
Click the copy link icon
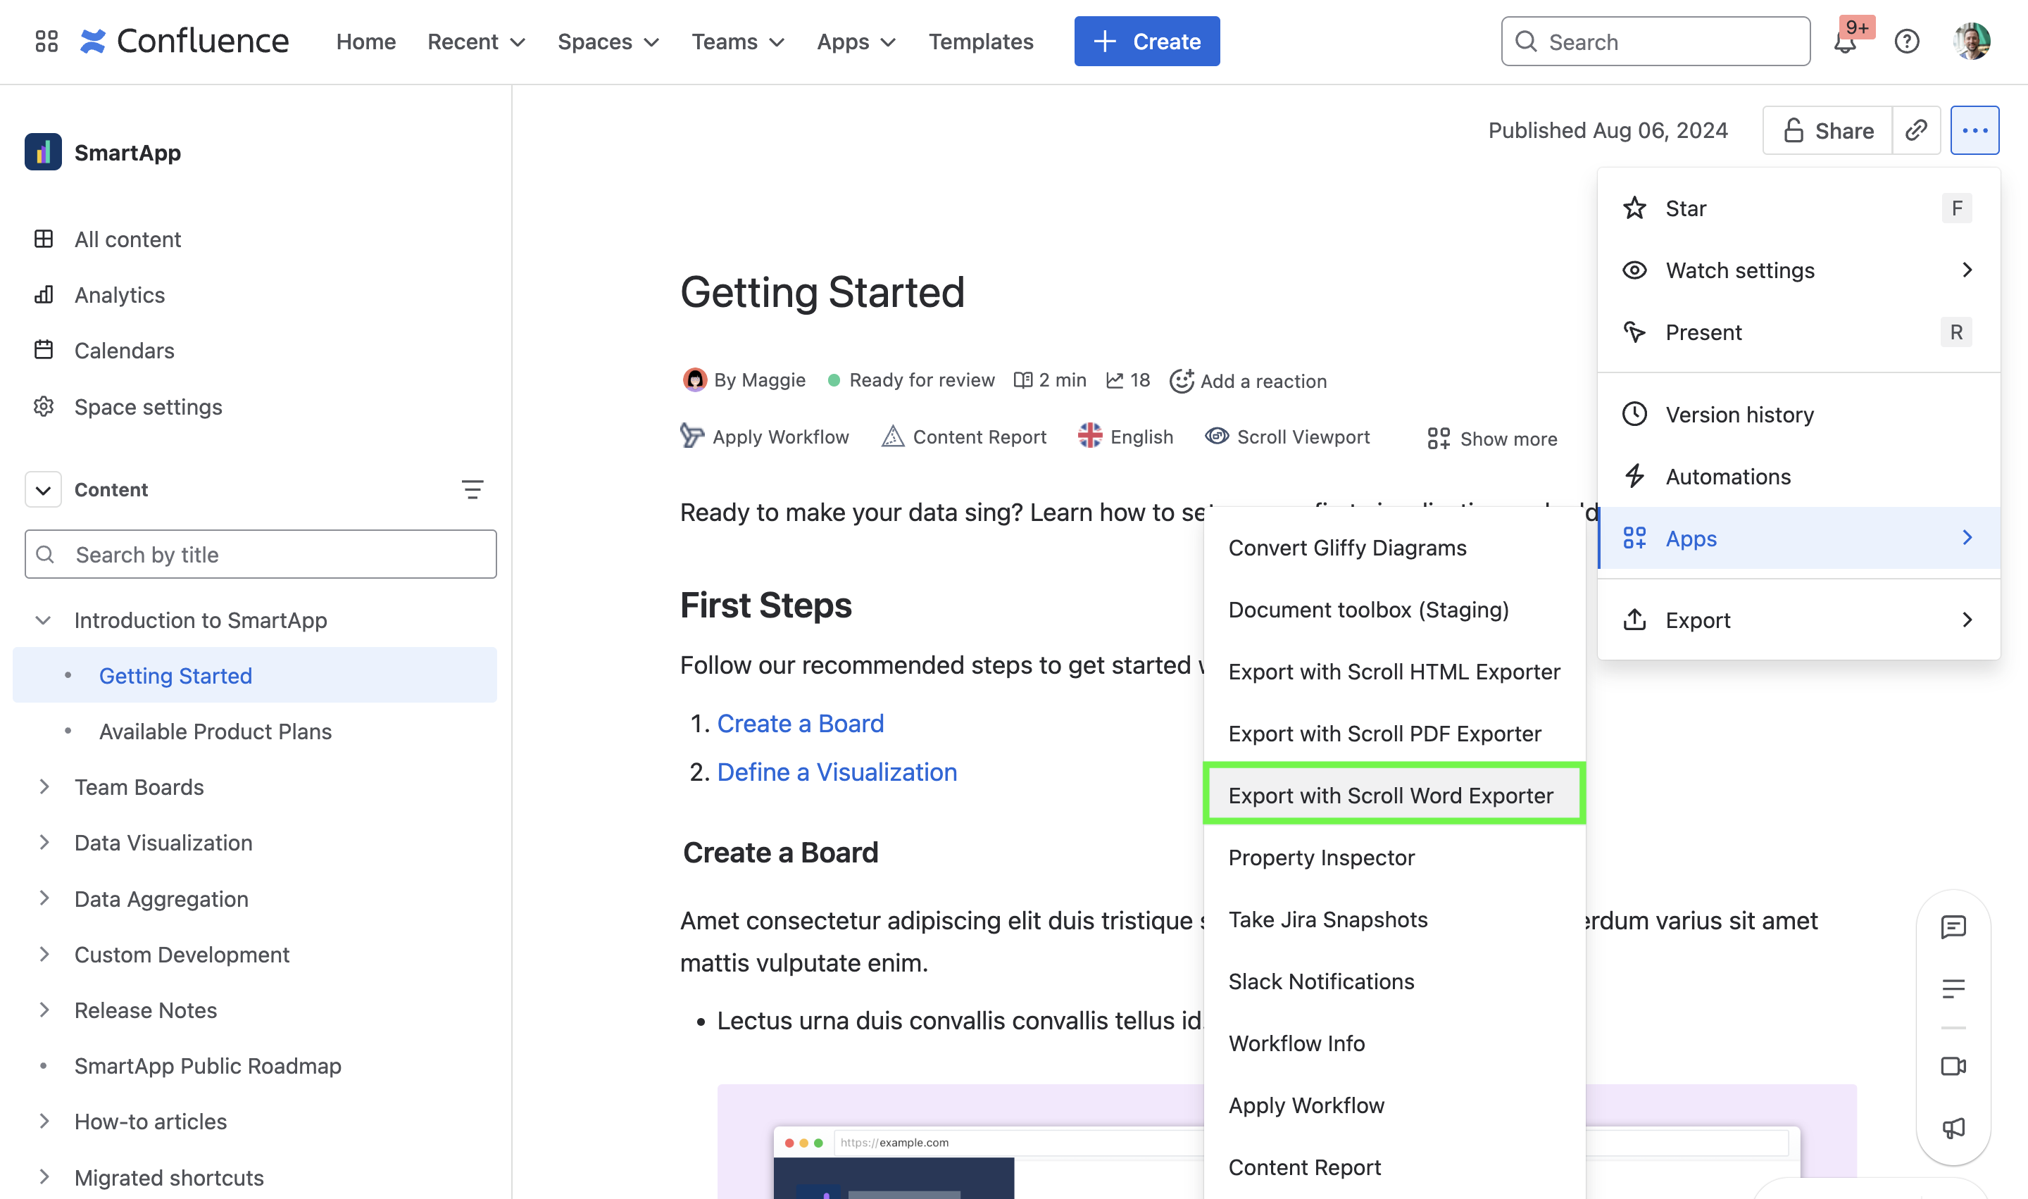(1916, 130)
